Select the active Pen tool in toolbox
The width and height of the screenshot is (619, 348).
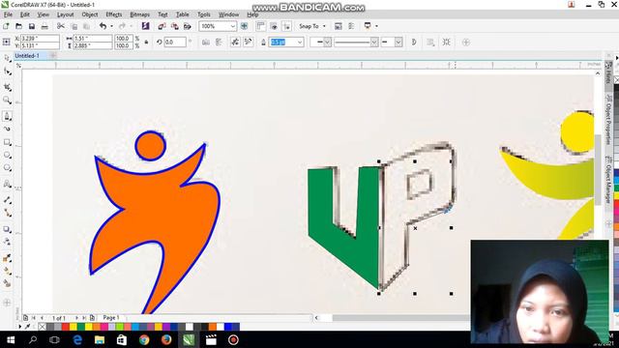7,116
